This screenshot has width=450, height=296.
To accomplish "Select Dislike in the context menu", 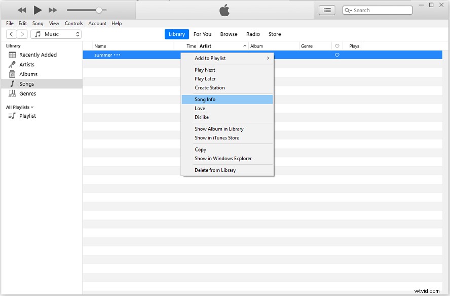I will pyautogui.click(x=201, y=117).
